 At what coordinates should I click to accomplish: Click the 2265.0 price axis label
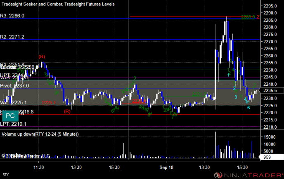270,49
